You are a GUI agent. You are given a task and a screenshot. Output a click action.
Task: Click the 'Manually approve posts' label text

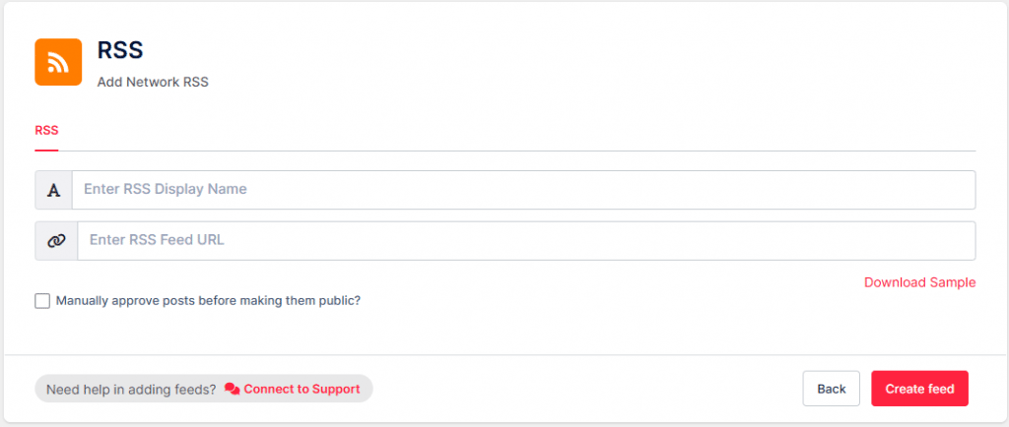coord(208,301)
